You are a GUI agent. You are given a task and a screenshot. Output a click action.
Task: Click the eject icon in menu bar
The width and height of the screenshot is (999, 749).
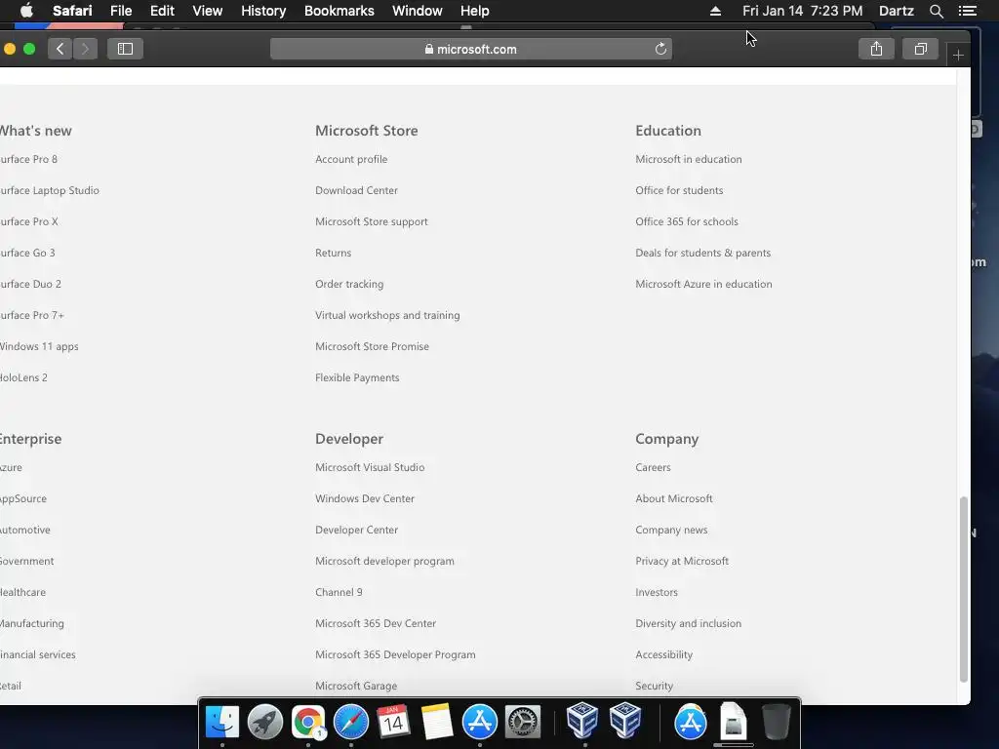(715, 11)
